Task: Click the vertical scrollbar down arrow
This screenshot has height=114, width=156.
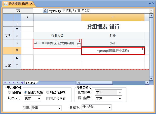Action: tap(151, 79)
